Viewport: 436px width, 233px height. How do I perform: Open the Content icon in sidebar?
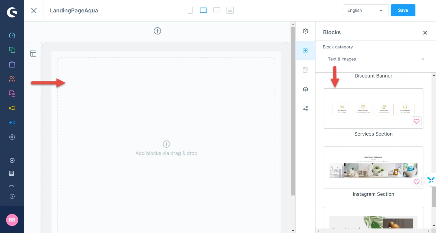pyautogui.click(x=12, y=94)
